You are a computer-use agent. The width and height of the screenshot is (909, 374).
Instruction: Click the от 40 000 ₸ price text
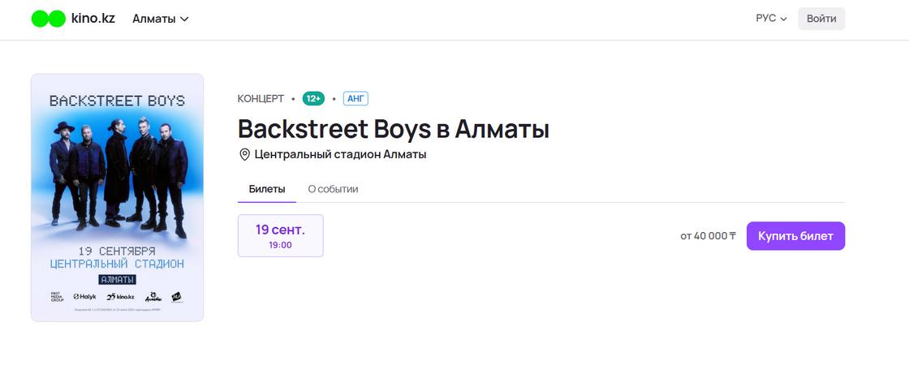[x=708, y=236]
